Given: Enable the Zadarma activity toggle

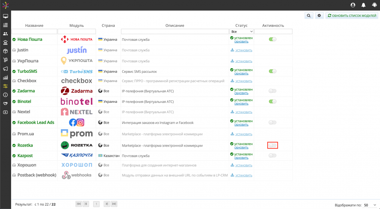Looking at the screenshot, I should [273, 91].
